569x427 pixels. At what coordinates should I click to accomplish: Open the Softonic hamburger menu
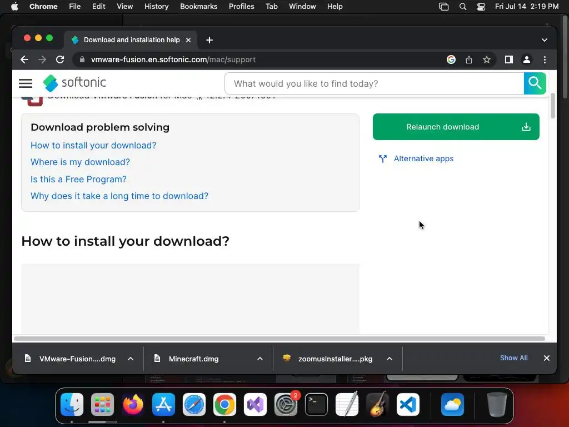point(26,83)
